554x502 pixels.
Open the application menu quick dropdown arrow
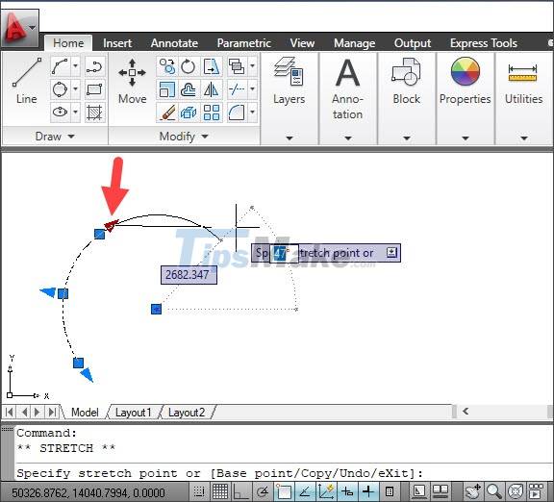pos(33,28)
